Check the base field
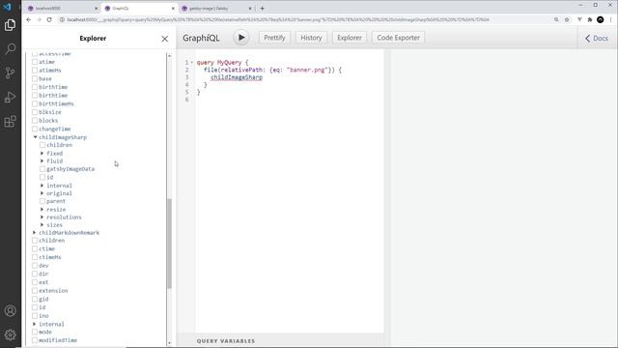 pyautogui.click(x=35, y=78)
